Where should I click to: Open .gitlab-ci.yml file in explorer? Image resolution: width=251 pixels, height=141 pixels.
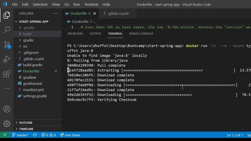click(38, 59)
